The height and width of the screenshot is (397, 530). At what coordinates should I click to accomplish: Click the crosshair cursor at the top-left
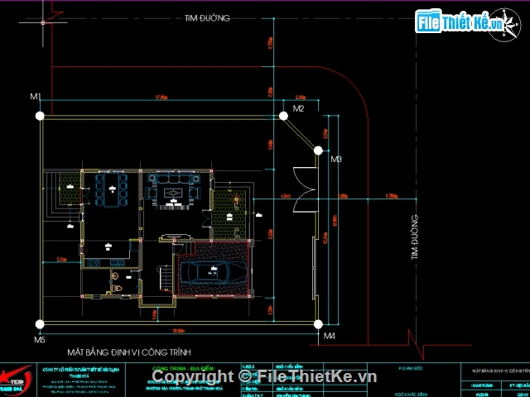[x=43, y=22]
